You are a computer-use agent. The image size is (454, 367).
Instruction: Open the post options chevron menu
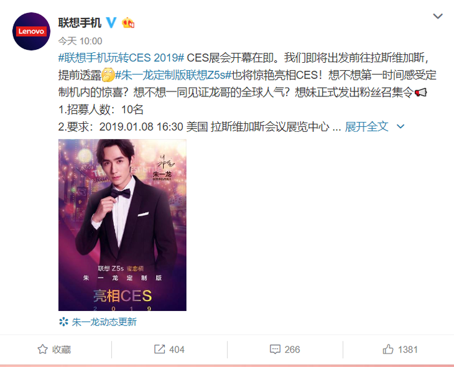click(438, 16)
